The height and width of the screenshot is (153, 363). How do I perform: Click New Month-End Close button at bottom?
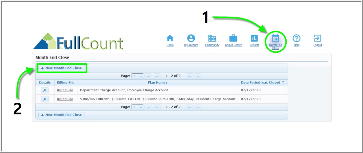(x=62, y=115)
